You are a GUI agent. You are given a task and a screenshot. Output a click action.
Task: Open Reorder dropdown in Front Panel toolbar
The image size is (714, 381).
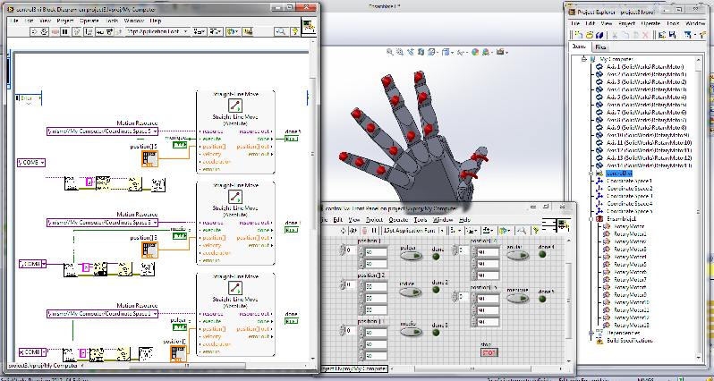505,231
